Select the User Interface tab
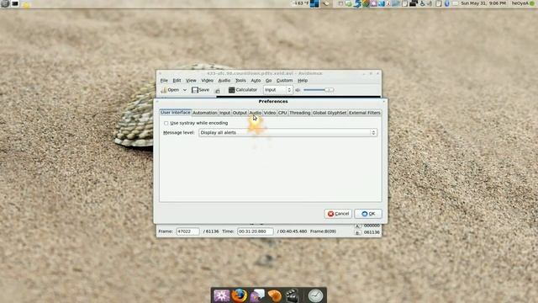Image resolution: width=538 pixels, height=303 pixels. tap(175, 112)
